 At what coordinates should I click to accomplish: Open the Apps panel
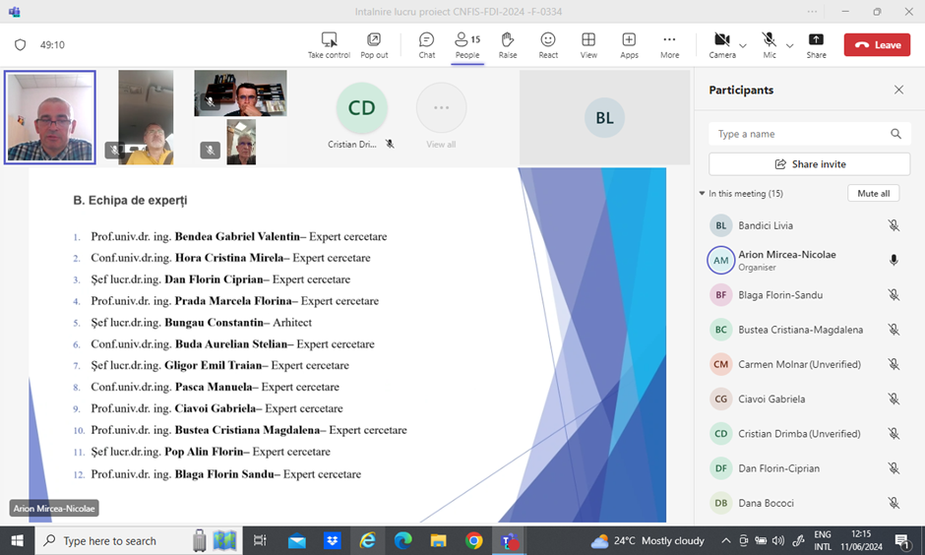pos(629,40)
